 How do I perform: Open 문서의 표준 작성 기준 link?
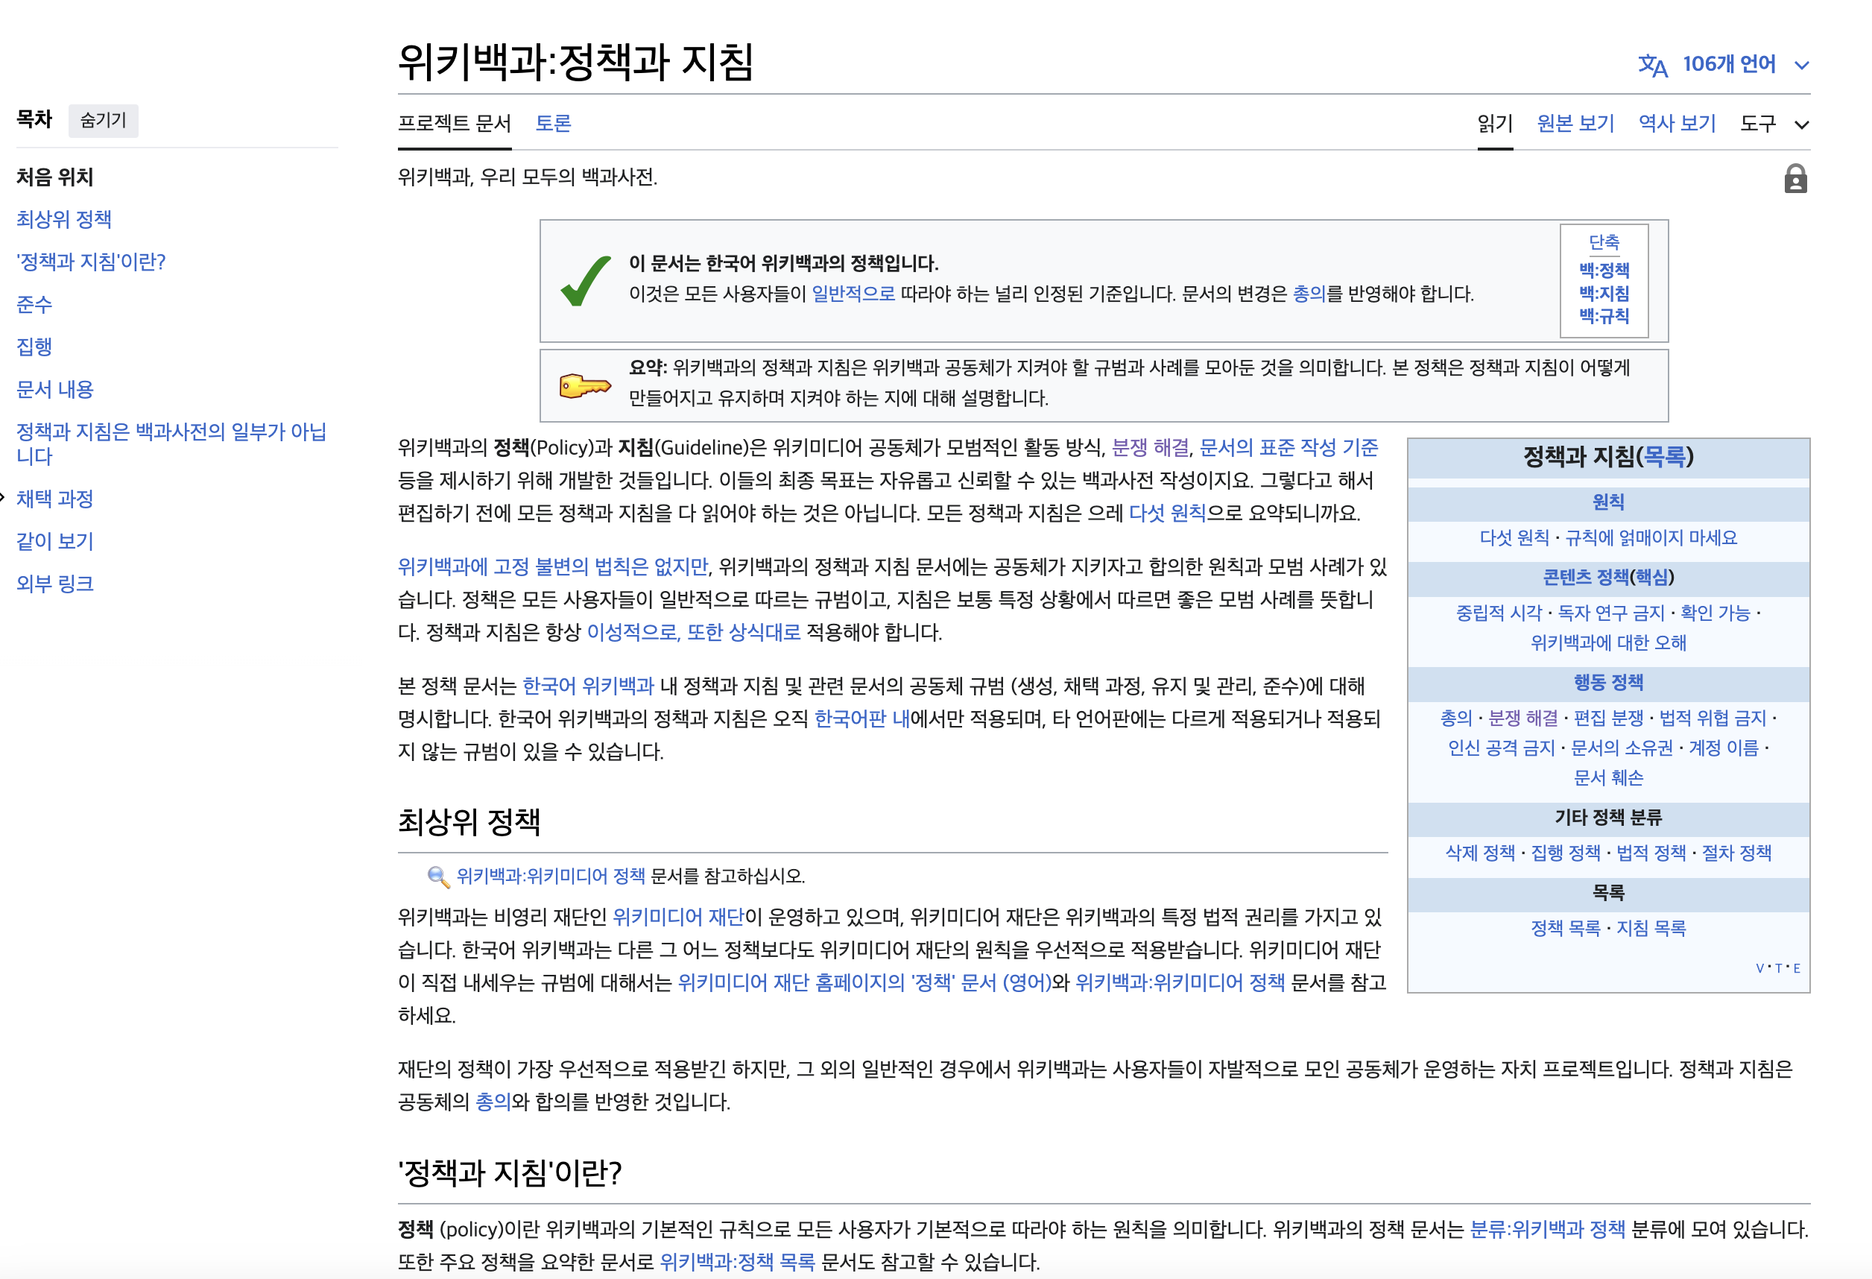1288,448
